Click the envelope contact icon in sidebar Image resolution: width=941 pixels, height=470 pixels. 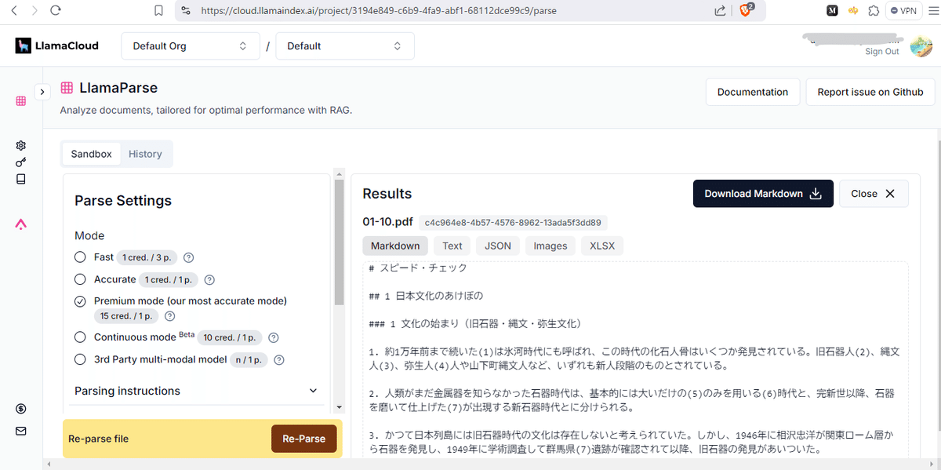[x=20, y=431]
